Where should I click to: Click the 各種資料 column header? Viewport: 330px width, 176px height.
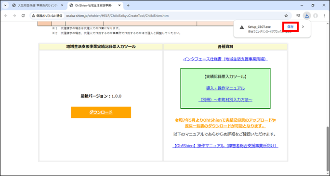225,47
